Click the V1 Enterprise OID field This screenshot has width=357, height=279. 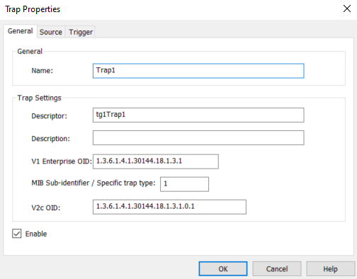[x=156, y=161]
